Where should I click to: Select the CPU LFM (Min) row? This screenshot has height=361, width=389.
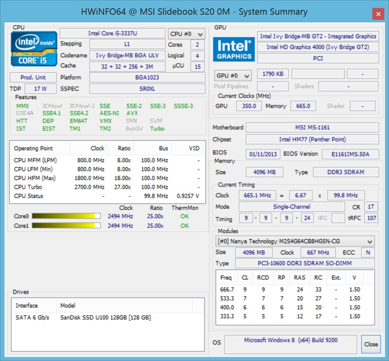tap(107, 169)
